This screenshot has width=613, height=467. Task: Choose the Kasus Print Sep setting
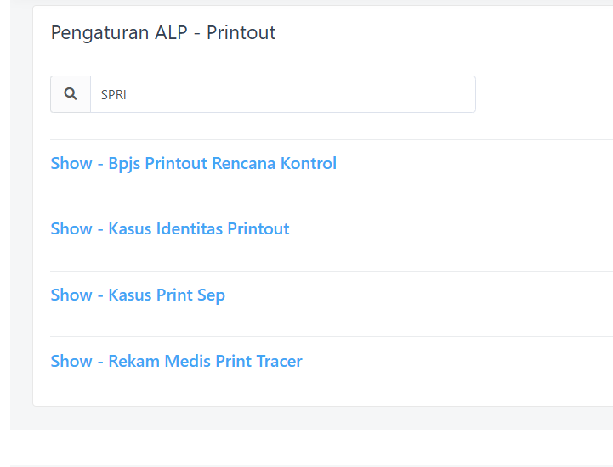[138, 295]
